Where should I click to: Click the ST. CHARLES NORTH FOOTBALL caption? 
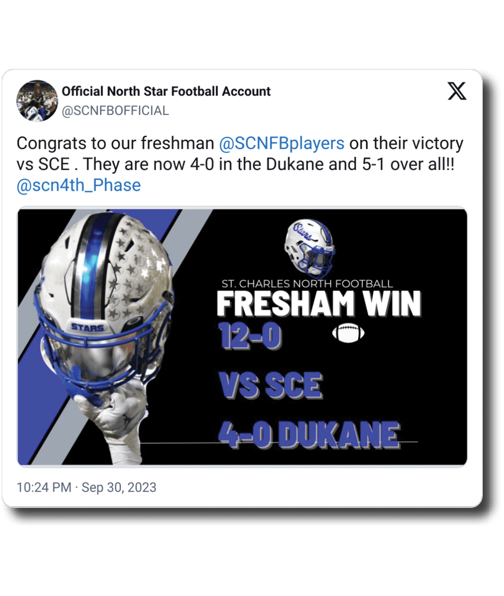[307, 284]
